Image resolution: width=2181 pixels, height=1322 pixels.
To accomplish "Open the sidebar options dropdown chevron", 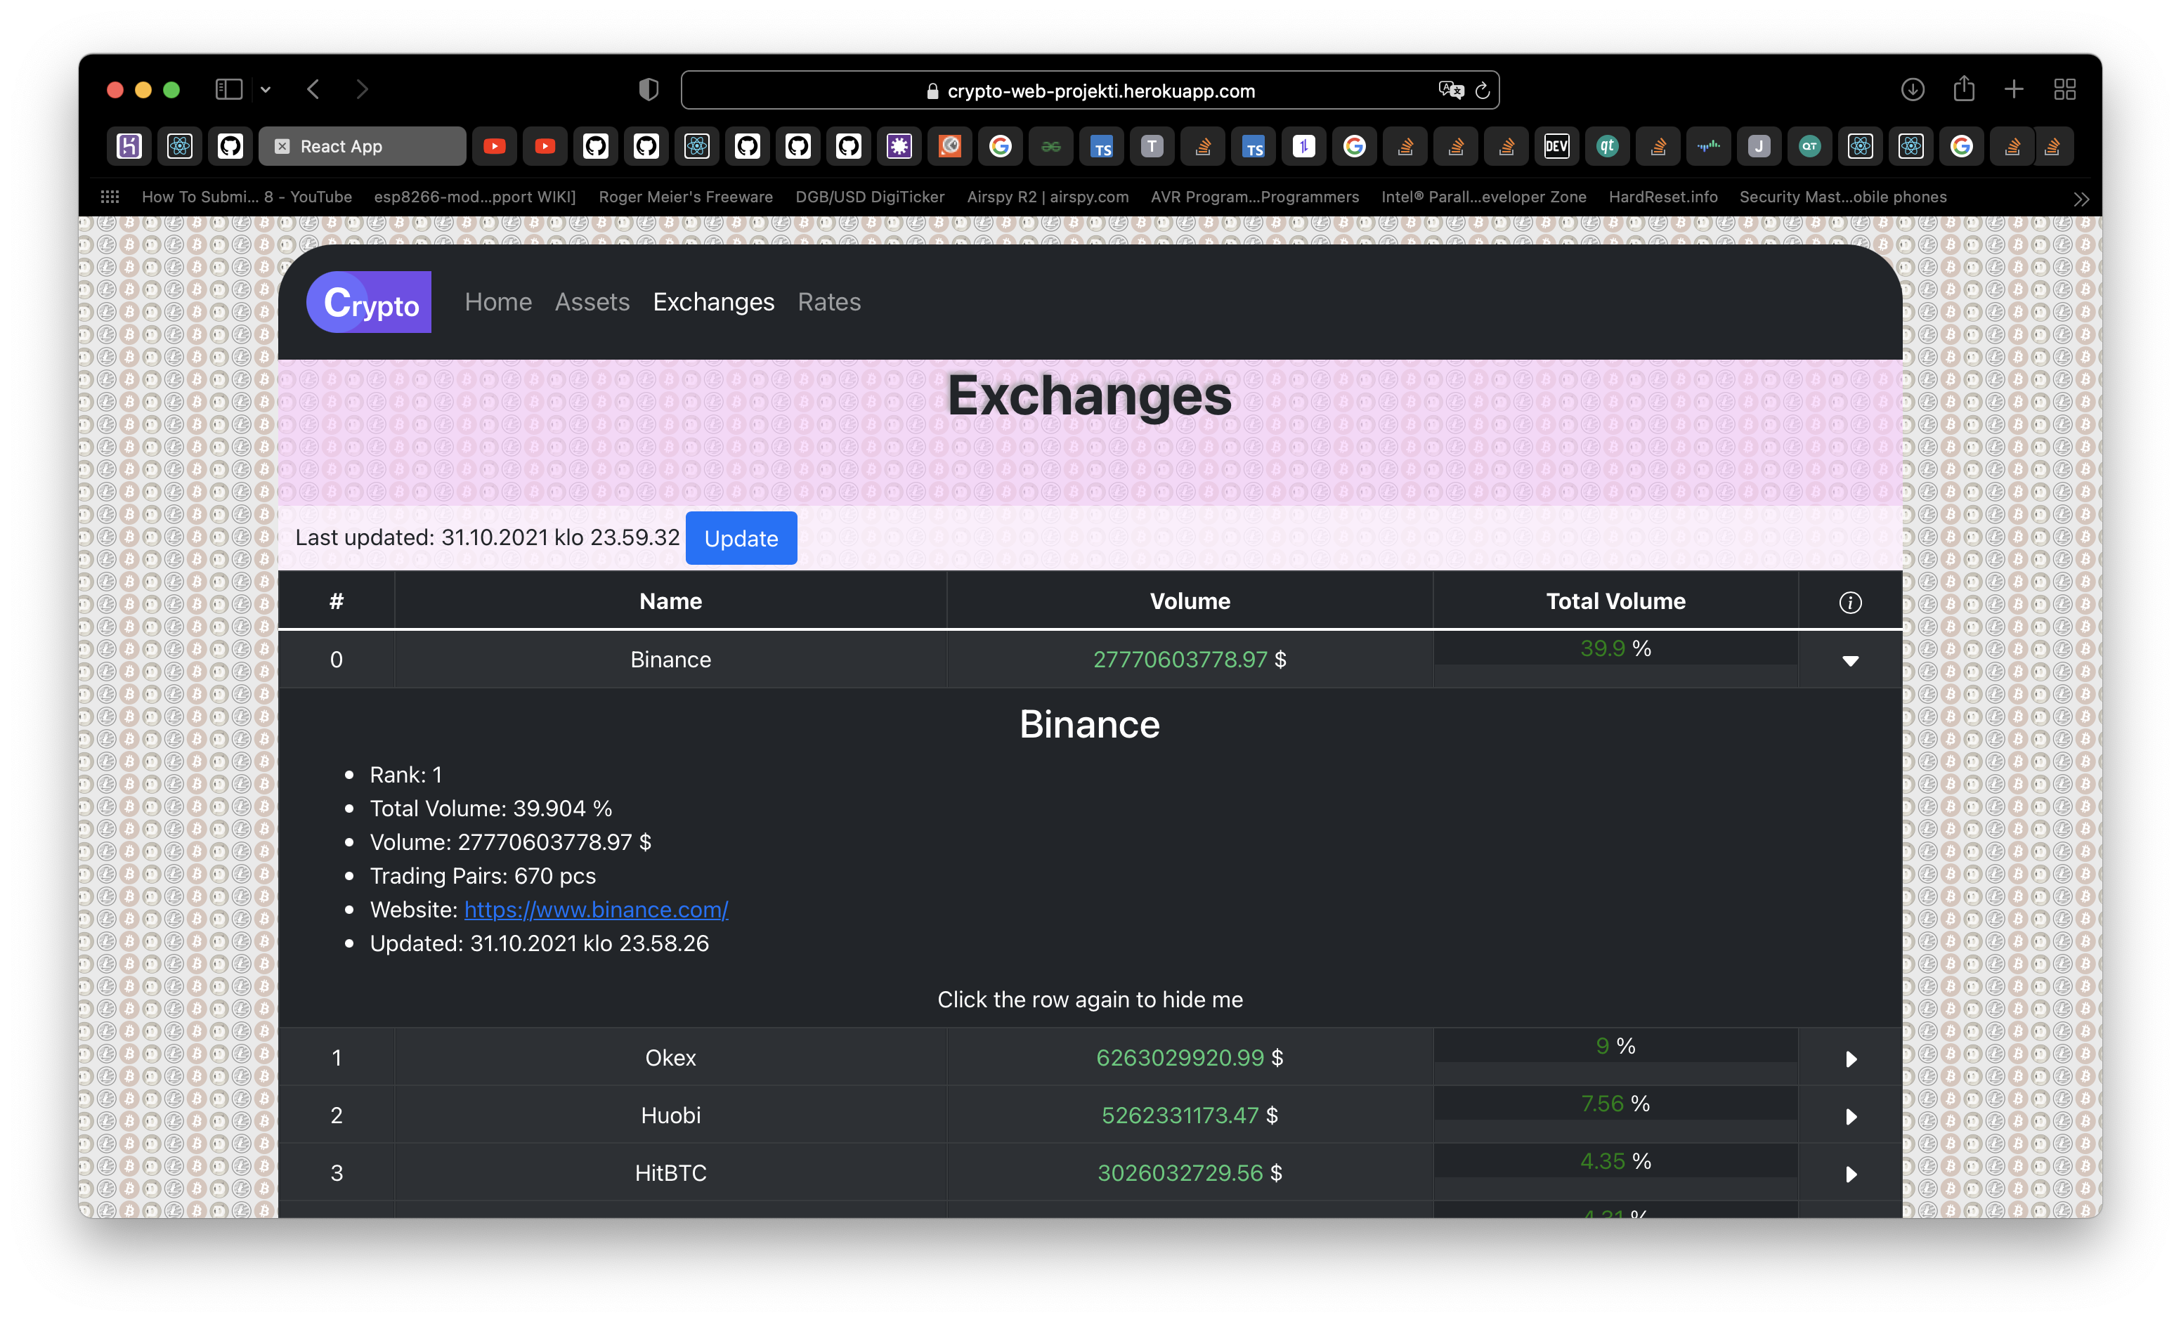I will point(266,89).
